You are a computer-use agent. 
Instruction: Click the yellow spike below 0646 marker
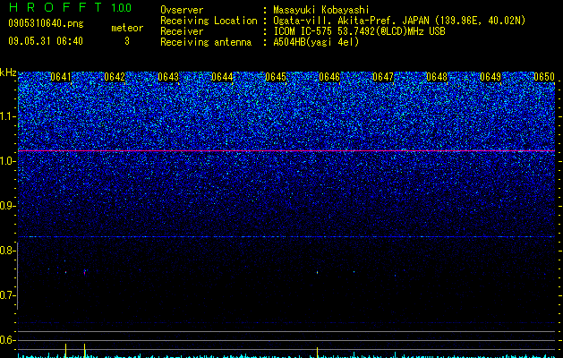pos(317,353)
